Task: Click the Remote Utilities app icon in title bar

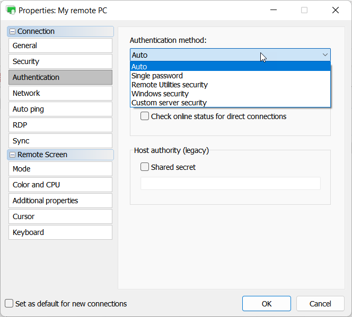Action: point(11,10)
